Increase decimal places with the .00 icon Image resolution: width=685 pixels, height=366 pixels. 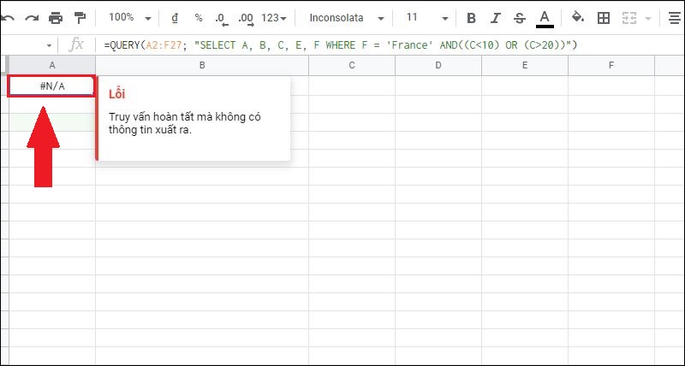[246, 17]
